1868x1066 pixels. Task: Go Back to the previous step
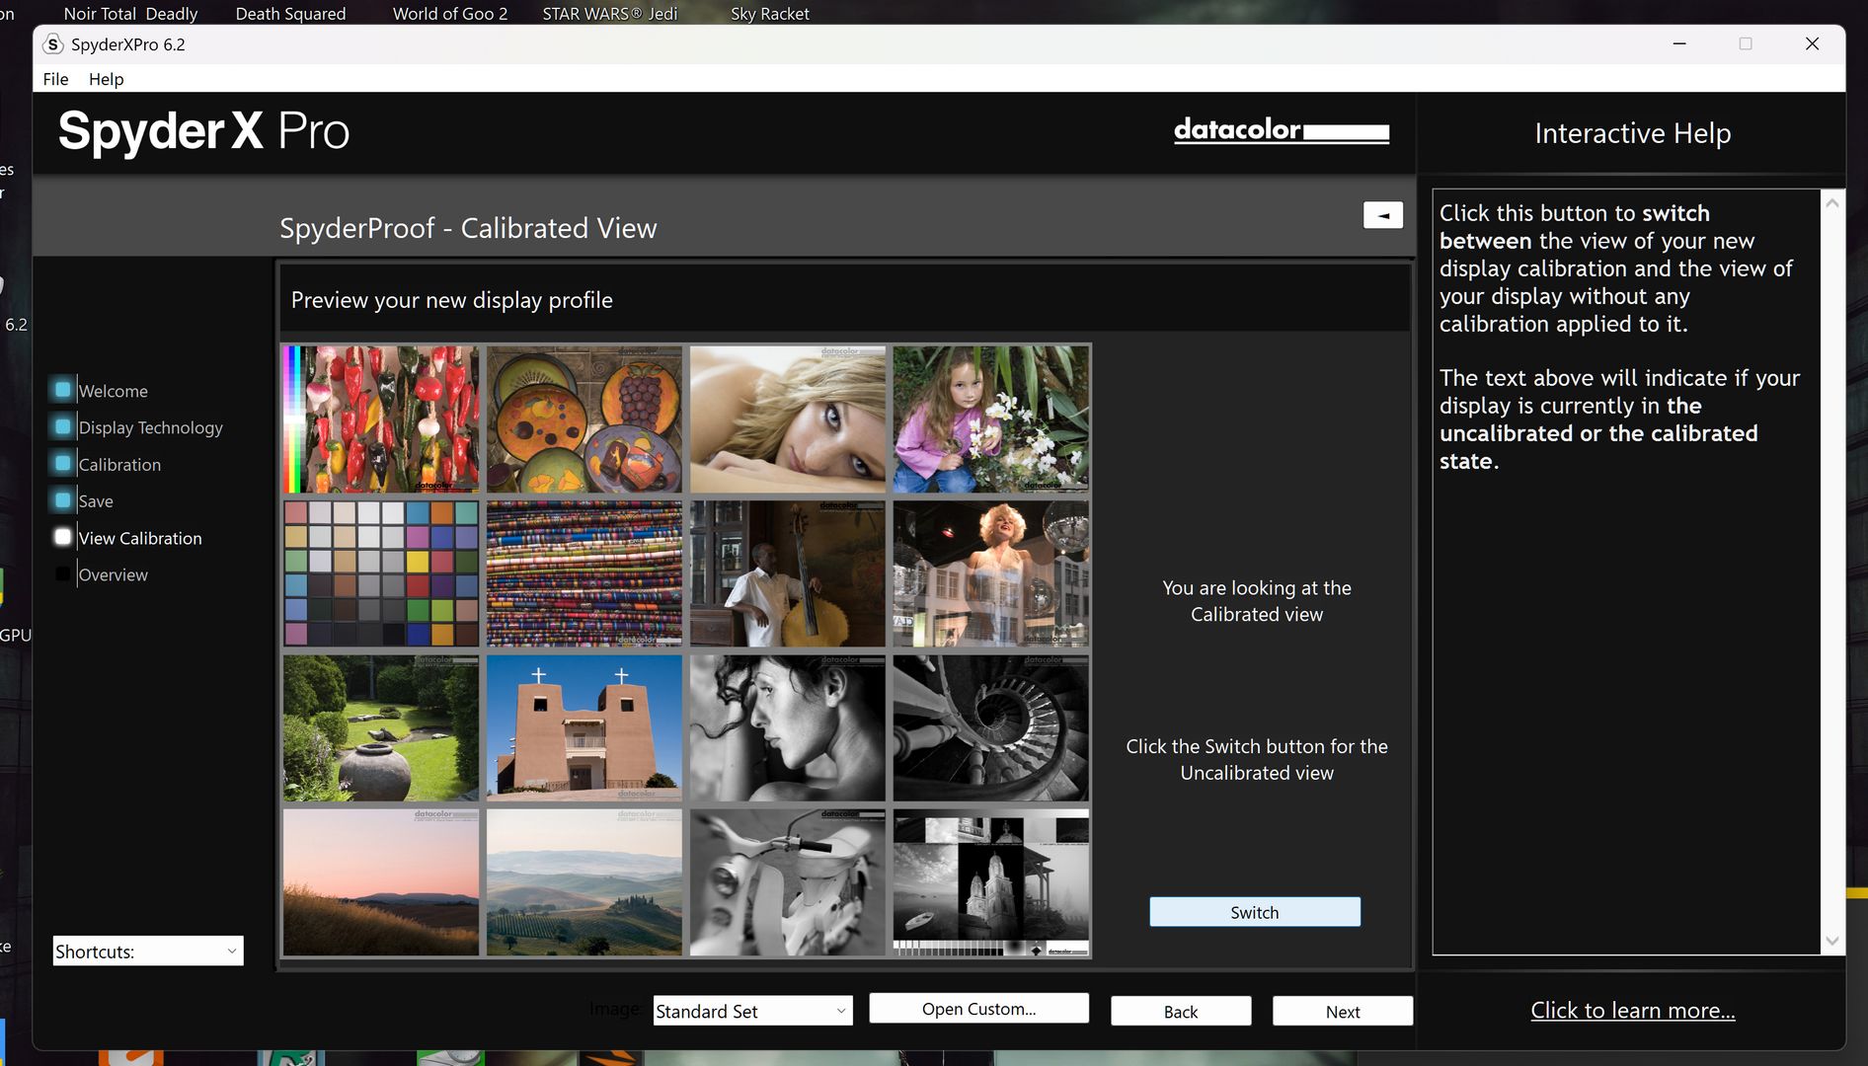(1181, 1011)
